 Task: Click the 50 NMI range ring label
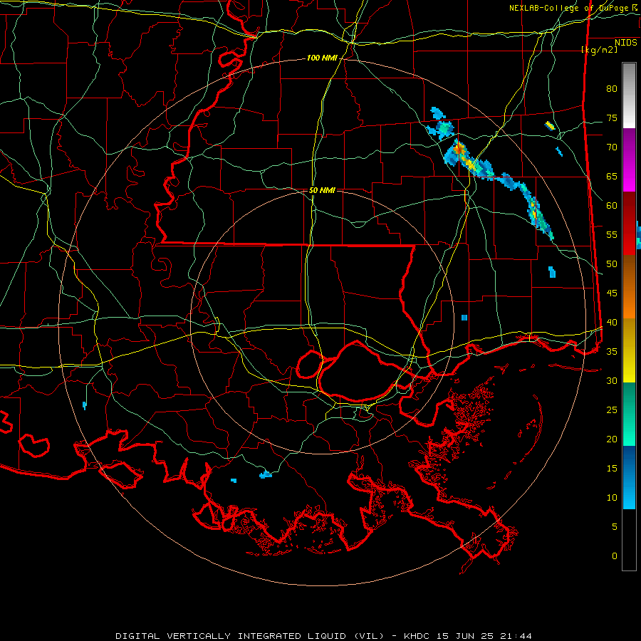(322, 190)
